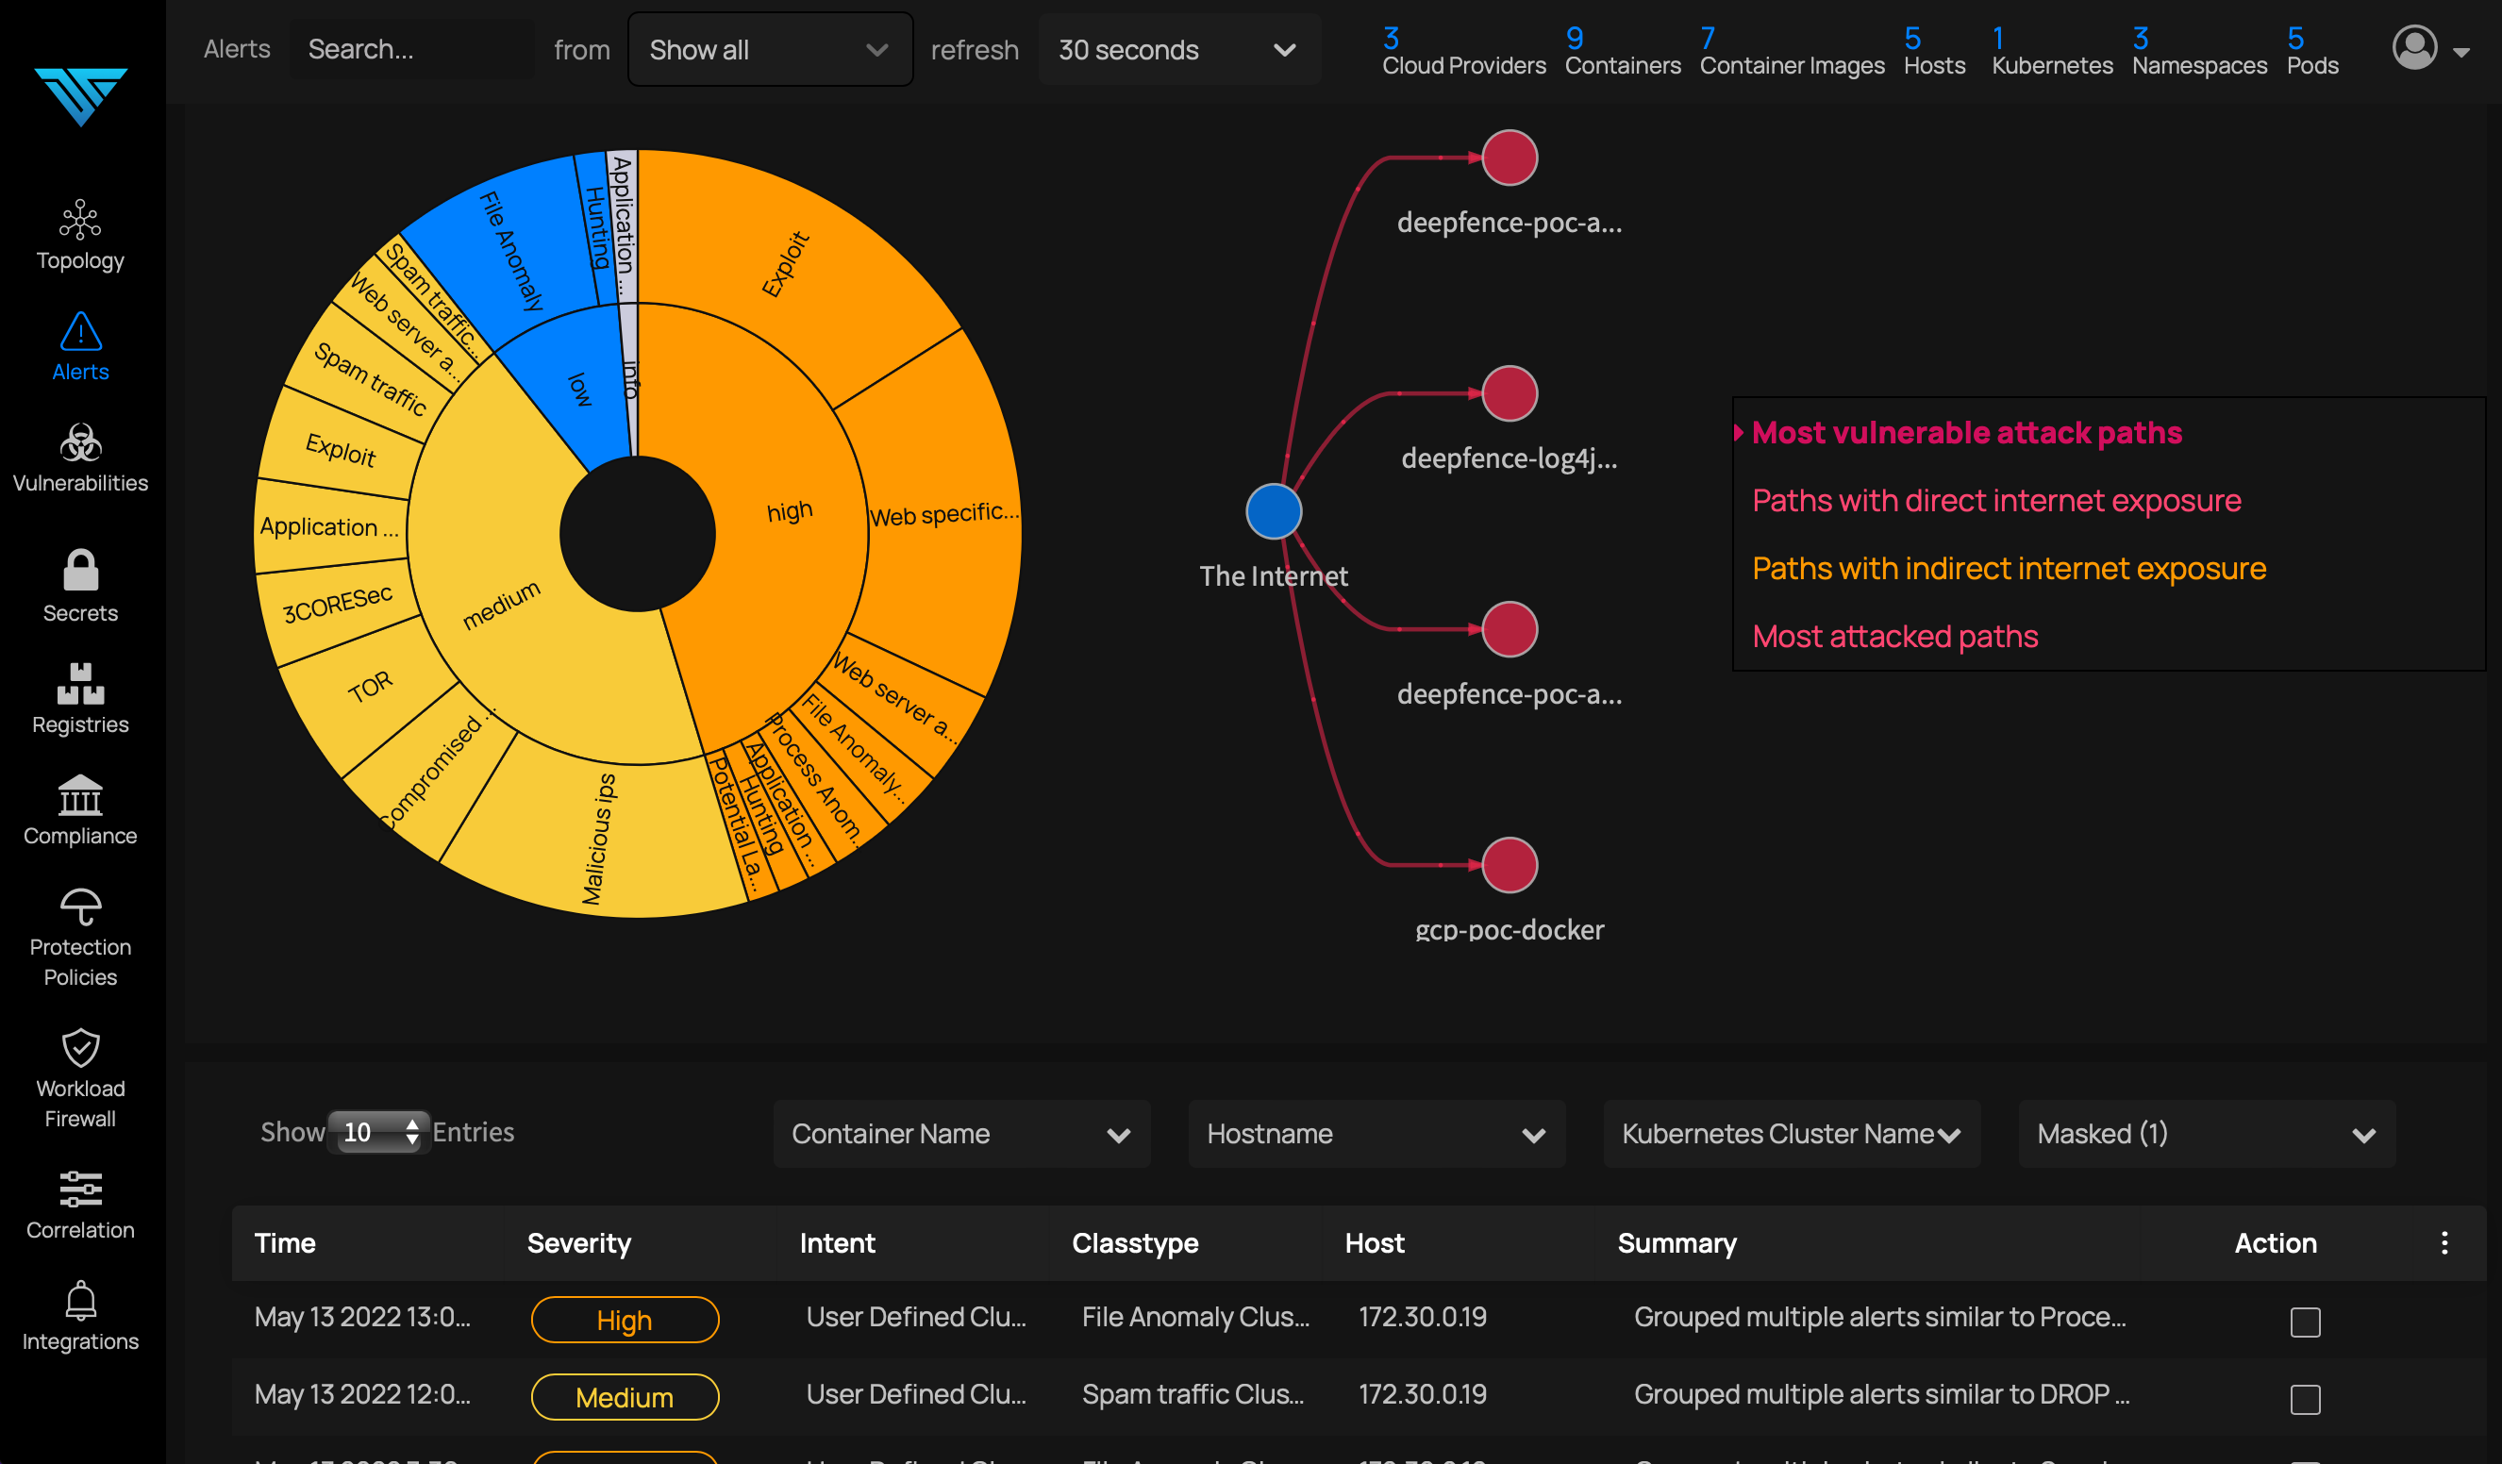Click the Malicious ips chart segment

coord(599,839)
